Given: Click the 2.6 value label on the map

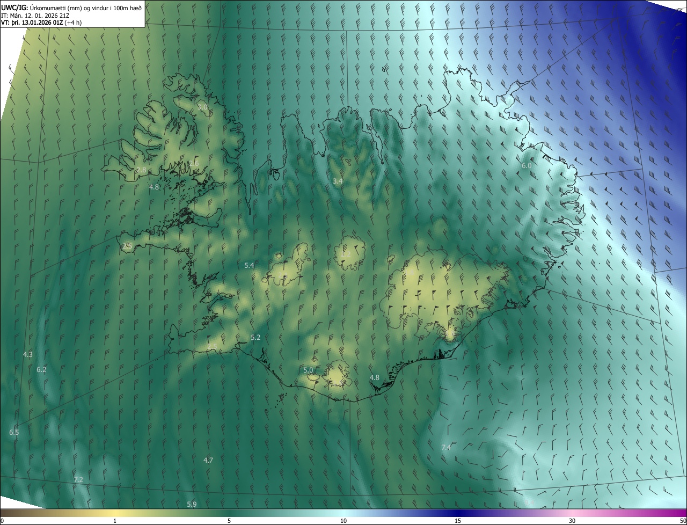Looking at the screenshot, I should click(194, 163).
